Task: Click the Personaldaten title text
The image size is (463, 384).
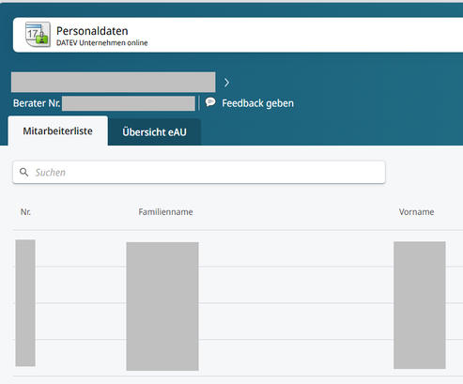Action: [x=92, y=31]
